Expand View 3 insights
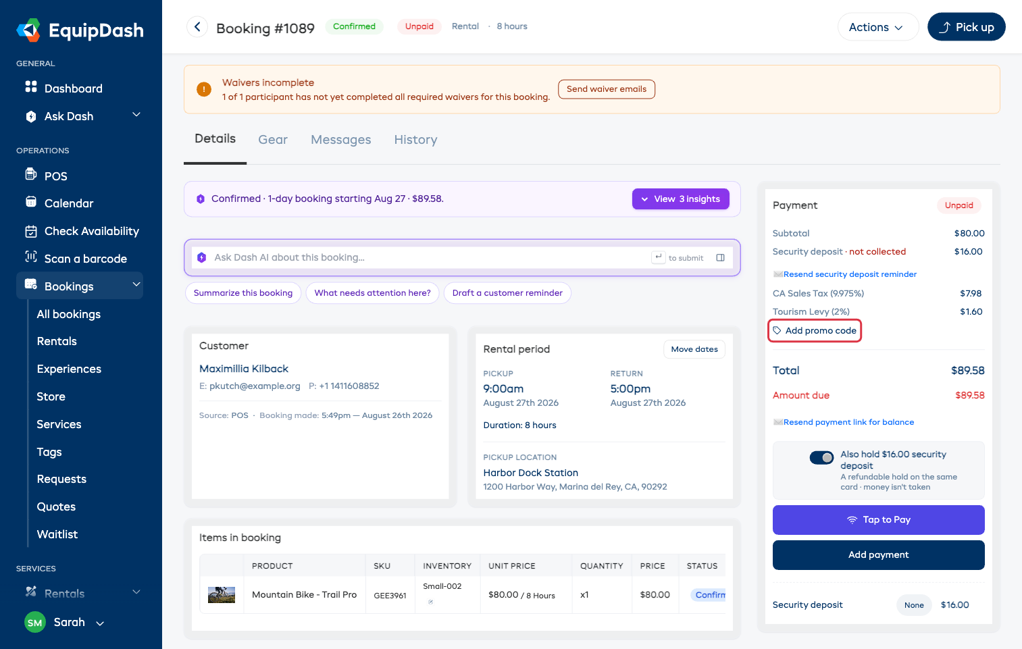 pyautogui.click(x=680, y=199)
